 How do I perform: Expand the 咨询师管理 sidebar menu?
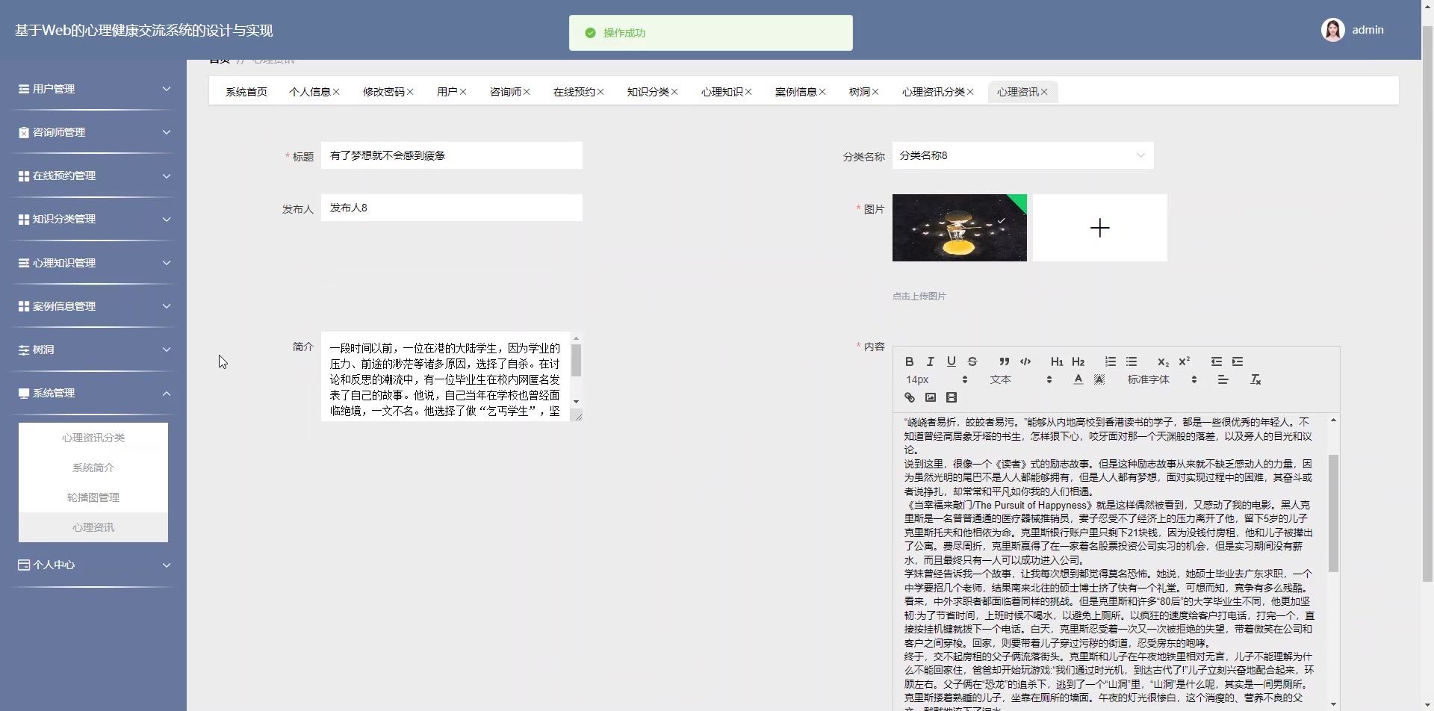pos(93,132)
